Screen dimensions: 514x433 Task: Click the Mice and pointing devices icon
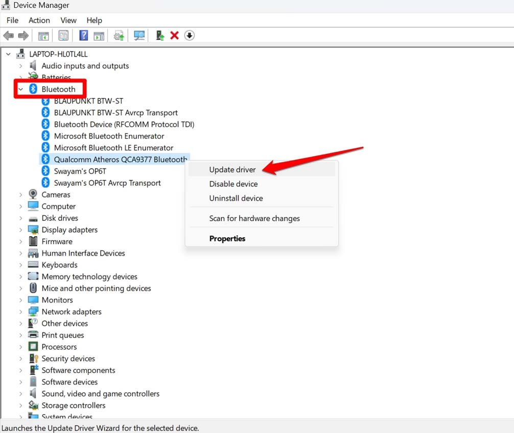[x=33, y=288]
